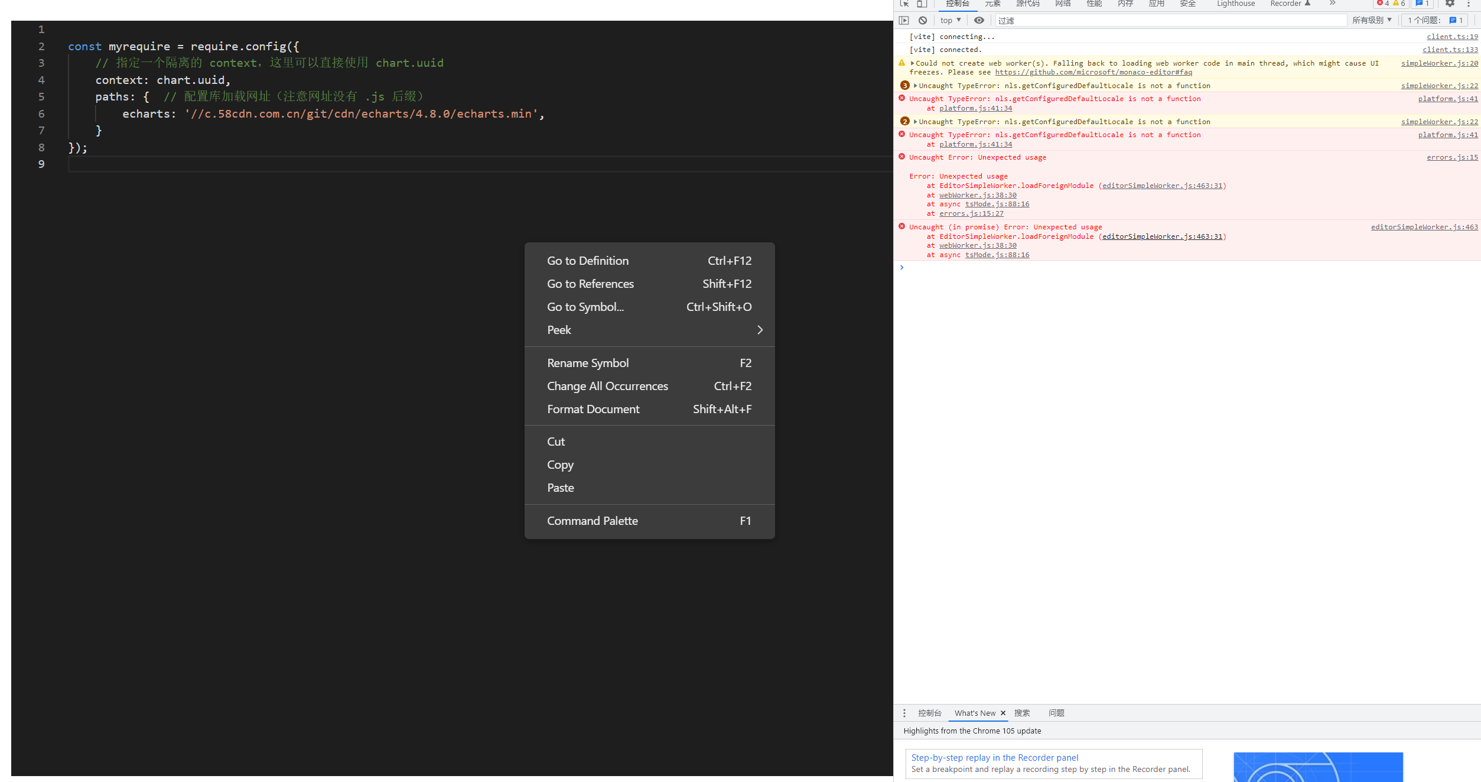Screen dimensions: 1481x782
Task: Open Step-by-step replay in the Recorder panel link
Action: coord(994,757)
